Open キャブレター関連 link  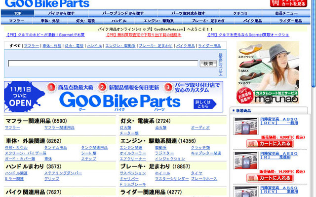pos(206,153)
